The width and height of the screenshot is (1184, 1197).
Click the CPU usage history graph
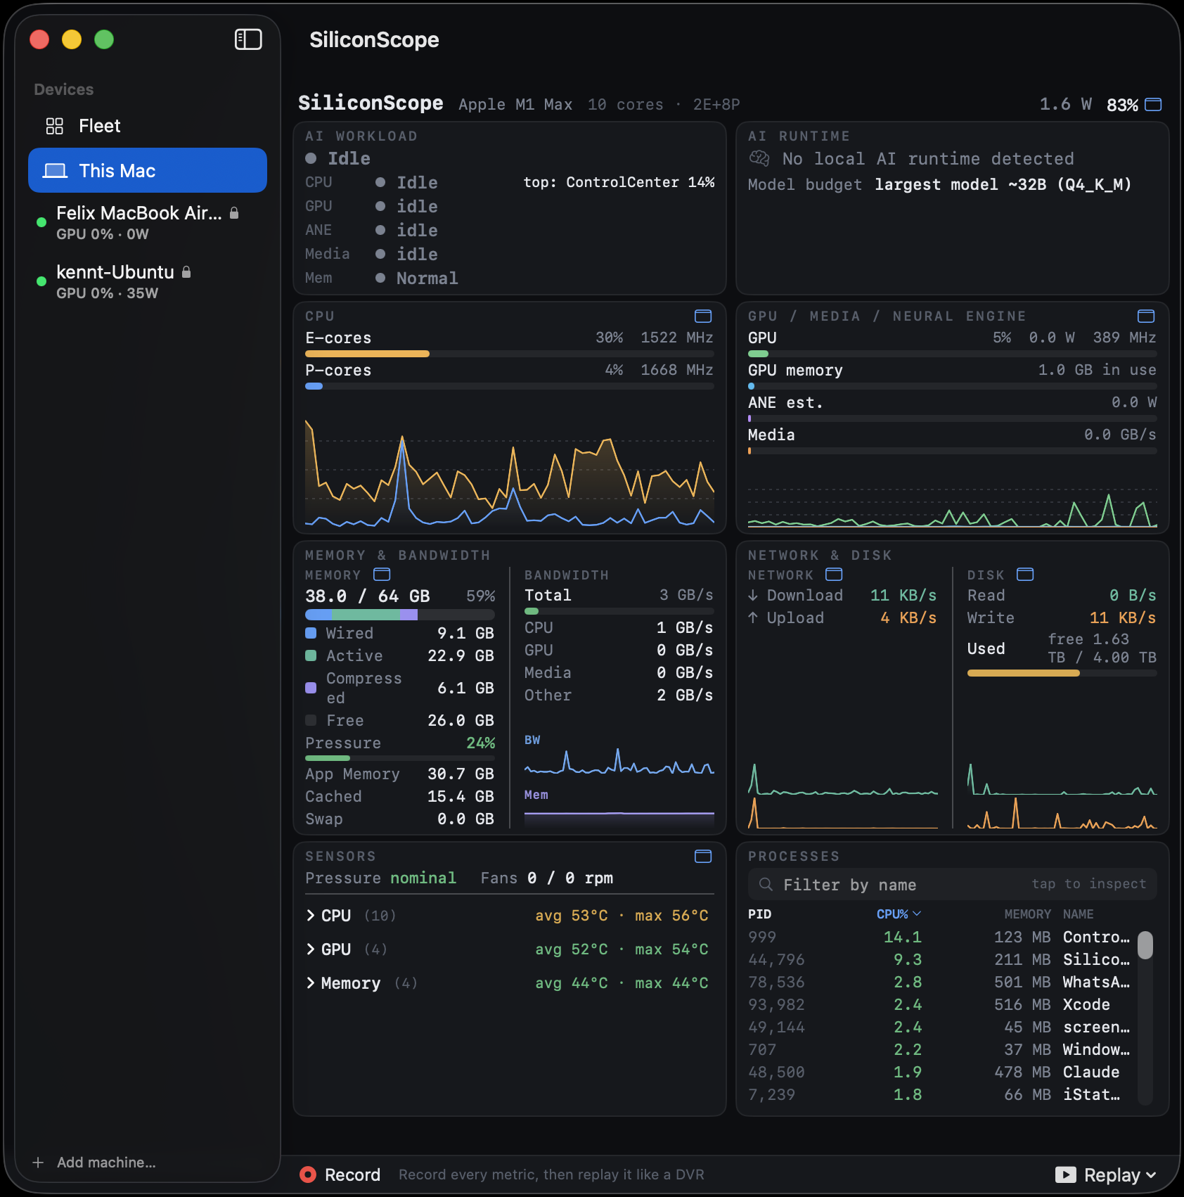coord(510,473)
